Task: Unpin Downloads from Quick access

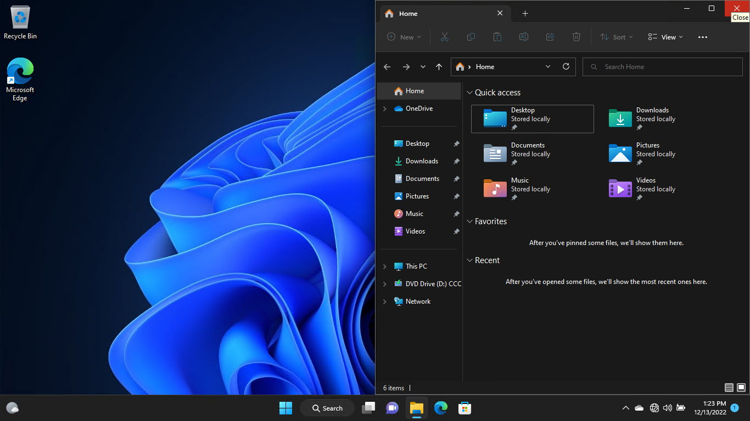Action: [x=456, y=161]
